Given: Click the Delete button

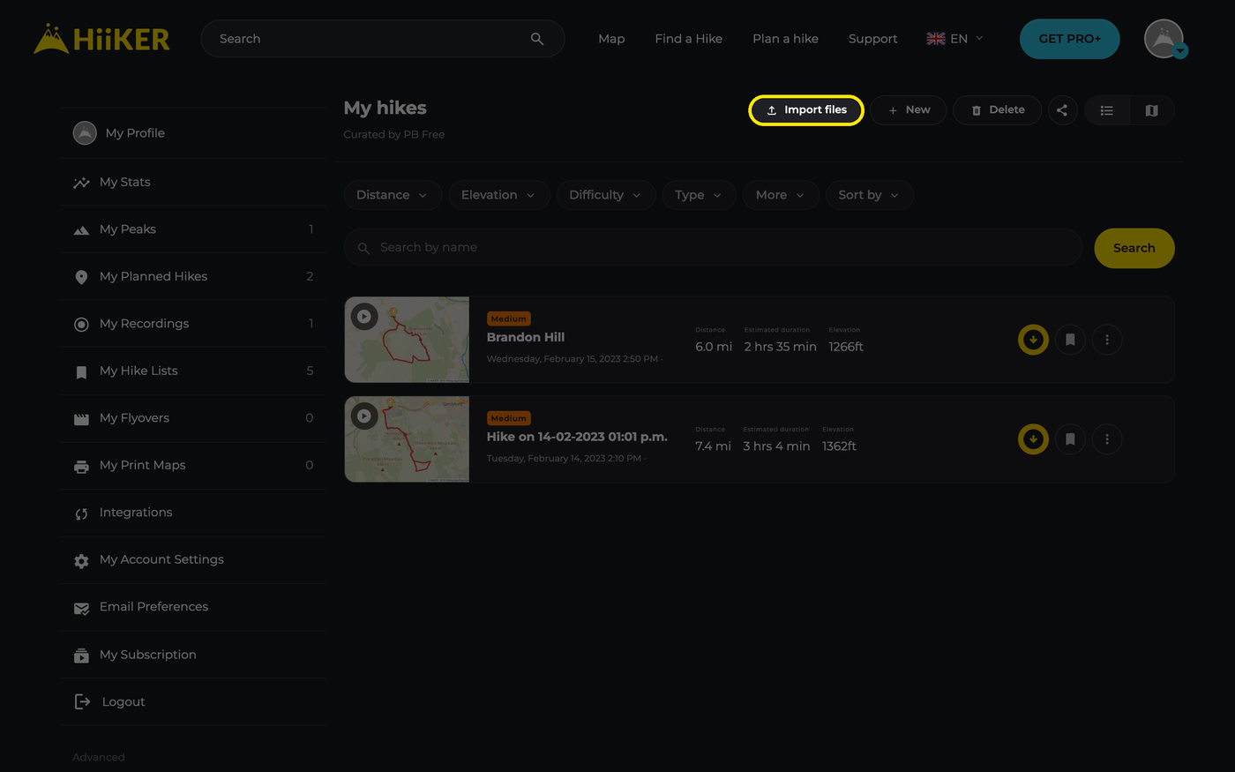Looking at the screenshot, I should [x=998, y=110].
